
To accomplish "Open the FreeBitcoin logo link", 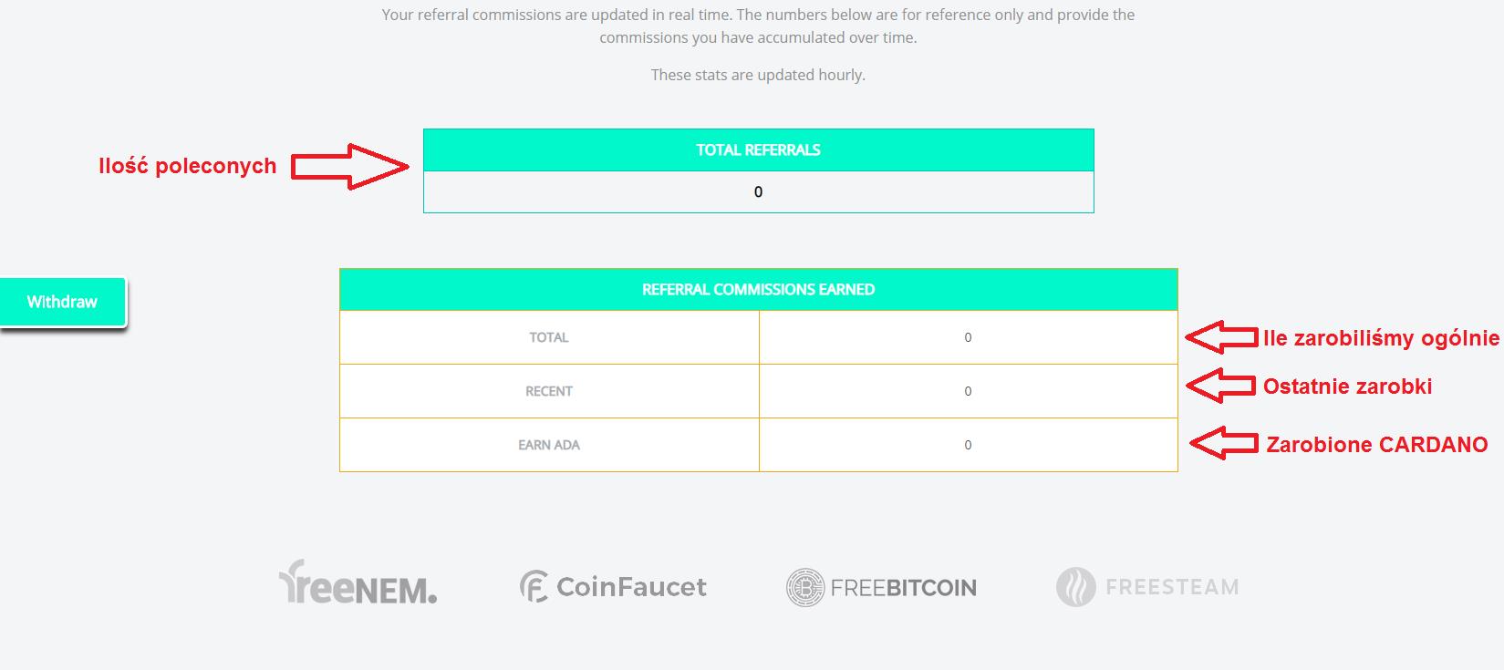I will [x=881, y=587].
